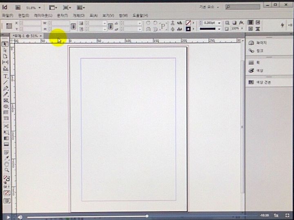Select the Gradient Feather tool

pos(6,144)
